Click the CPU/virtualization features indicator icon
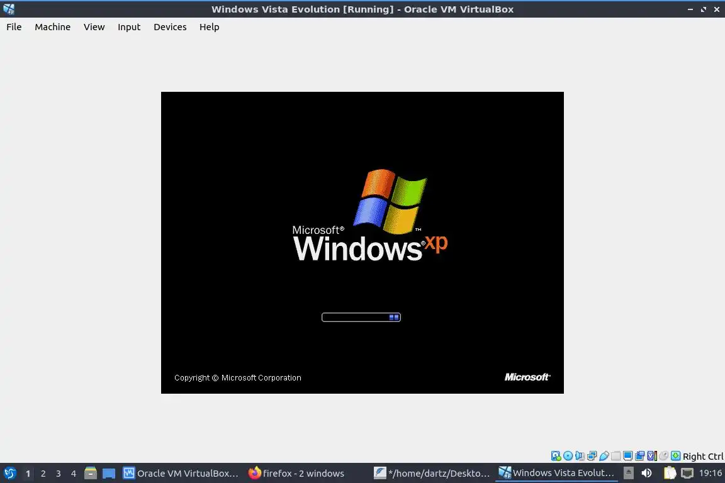Viewport: 725px width, 483px height. 652,456
